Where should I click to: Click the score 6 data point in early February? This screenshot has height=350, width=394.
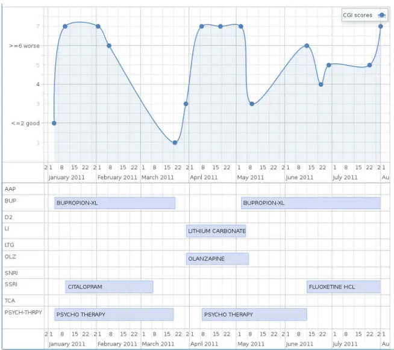109,46
